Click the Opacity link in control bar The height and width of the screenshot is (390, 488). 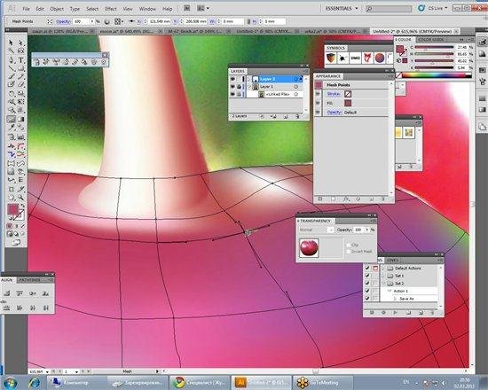tap(63, 21)
